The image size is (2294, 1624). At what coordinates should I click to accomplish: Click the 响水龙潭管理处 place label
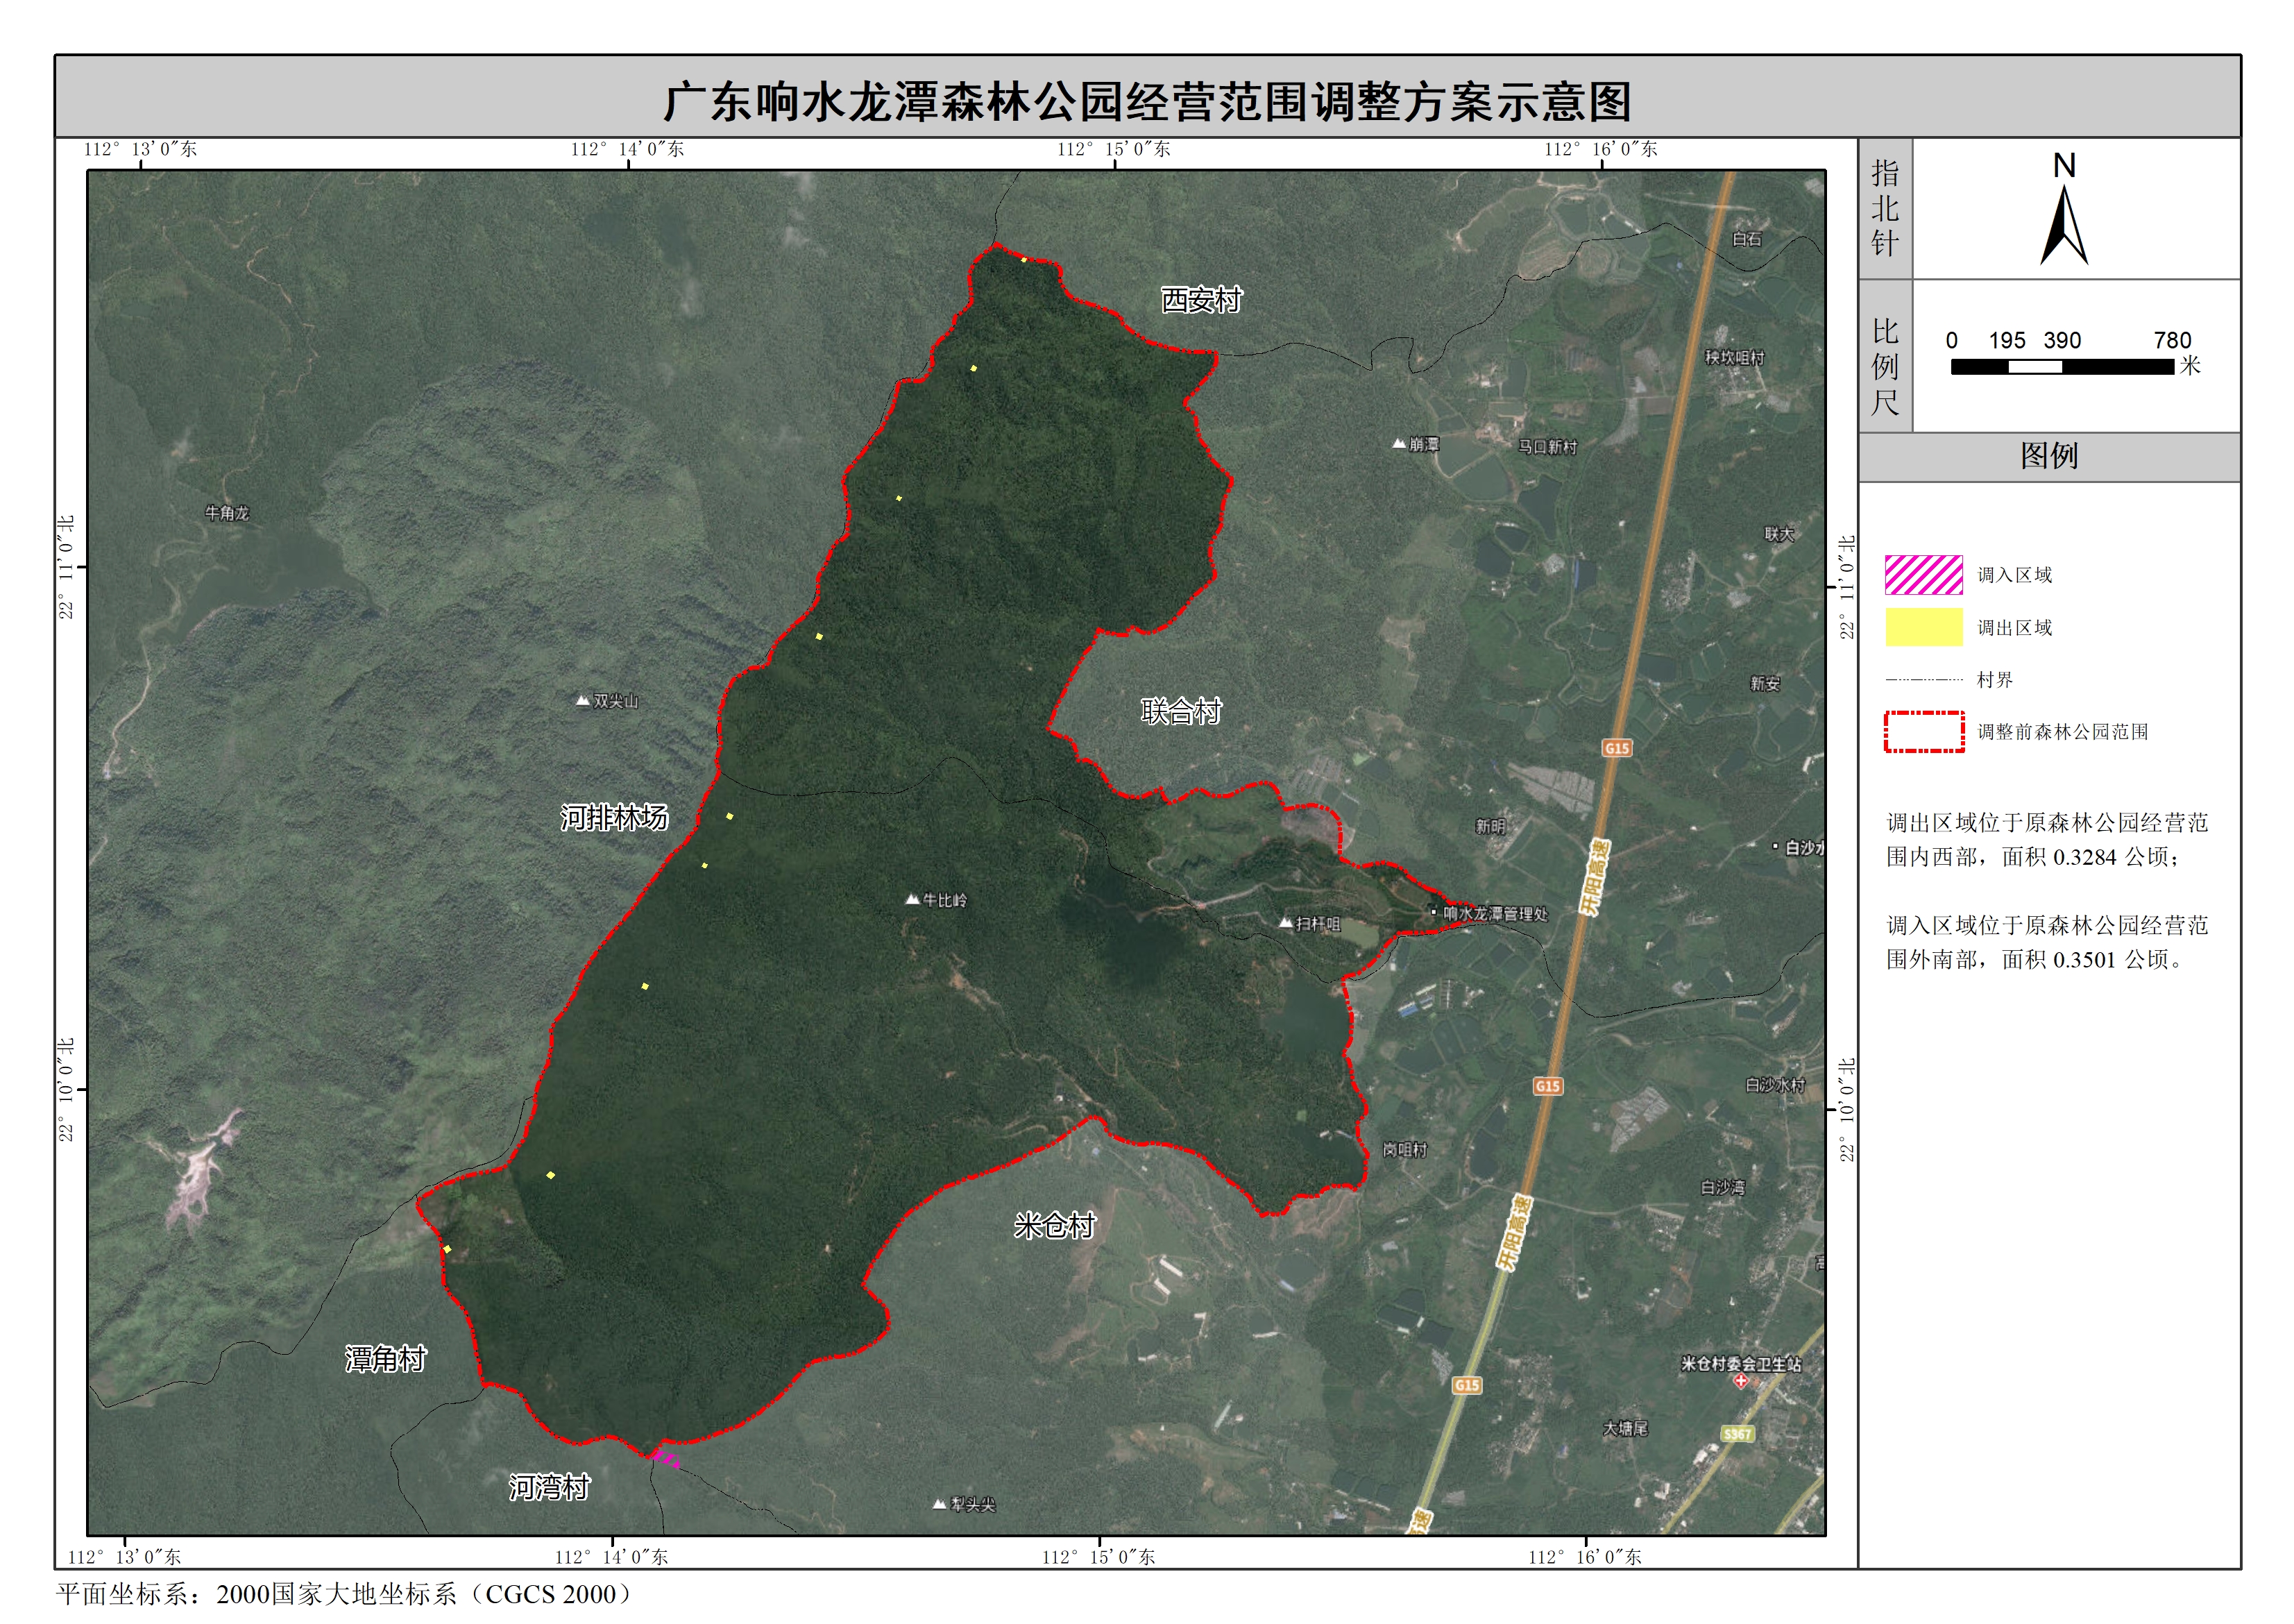click(x=1495, y=913)
